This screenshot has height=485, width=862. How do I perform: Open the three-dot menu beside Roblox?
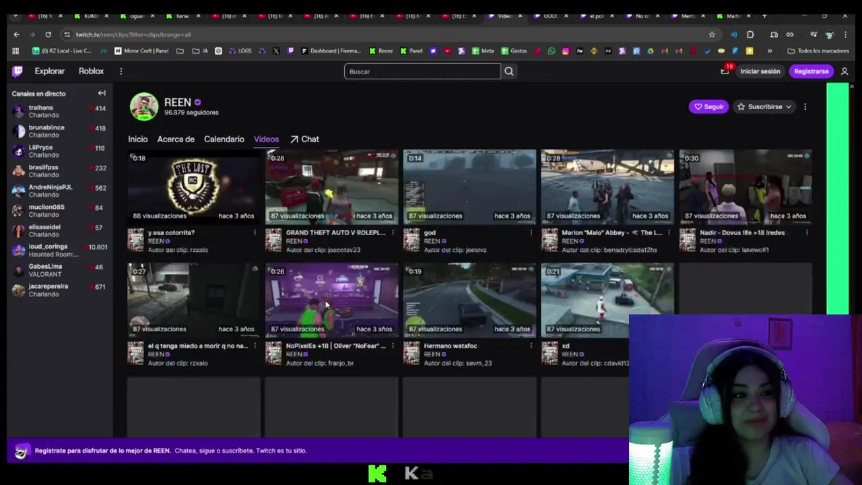(121, 71)
